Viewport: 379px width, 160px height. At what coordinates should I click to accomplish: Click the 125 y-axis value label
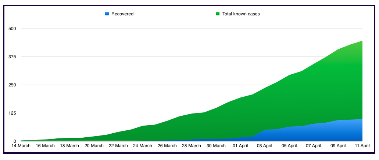tap(13, 113)
